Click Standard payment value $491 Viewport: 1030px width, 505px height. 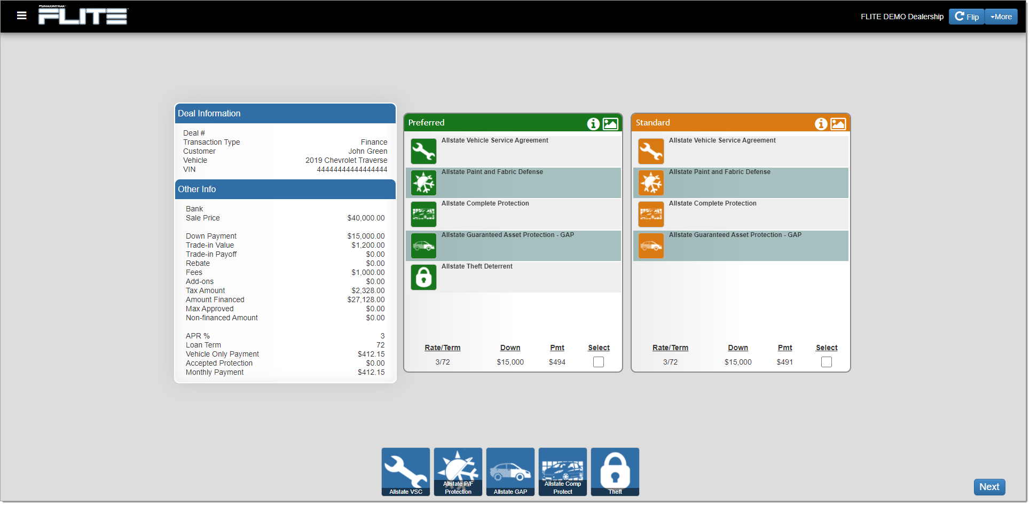pos(785,362)
